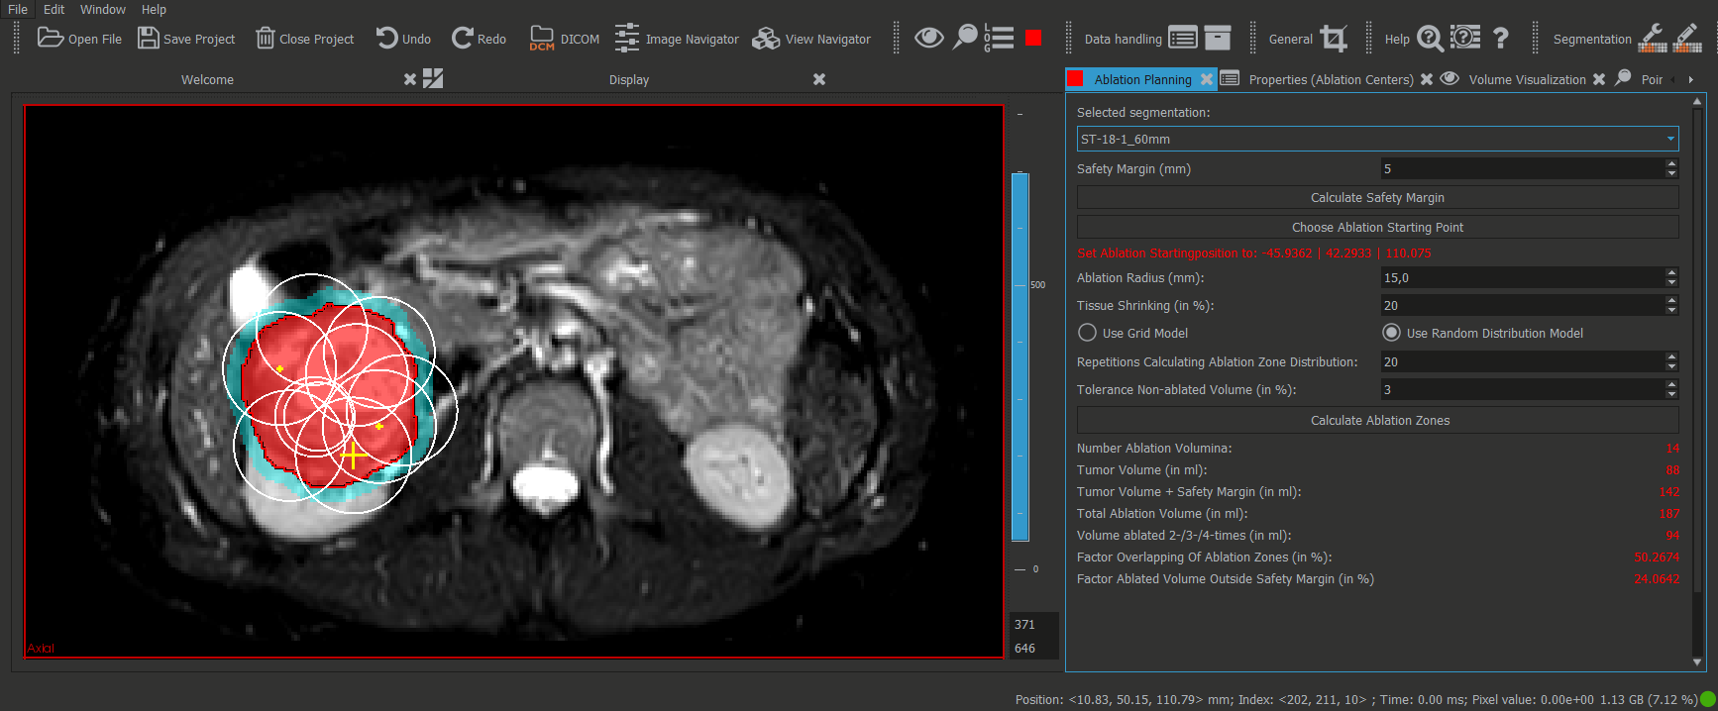1718x711 pixels.
Task: Click the Save Project icon
Action: pyautogui.click(x=148, y=39)
